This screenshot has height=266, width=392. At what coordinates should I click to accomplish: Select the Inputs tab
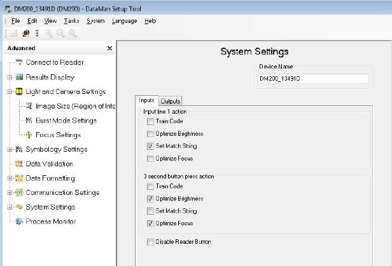[x=146, y=100]
